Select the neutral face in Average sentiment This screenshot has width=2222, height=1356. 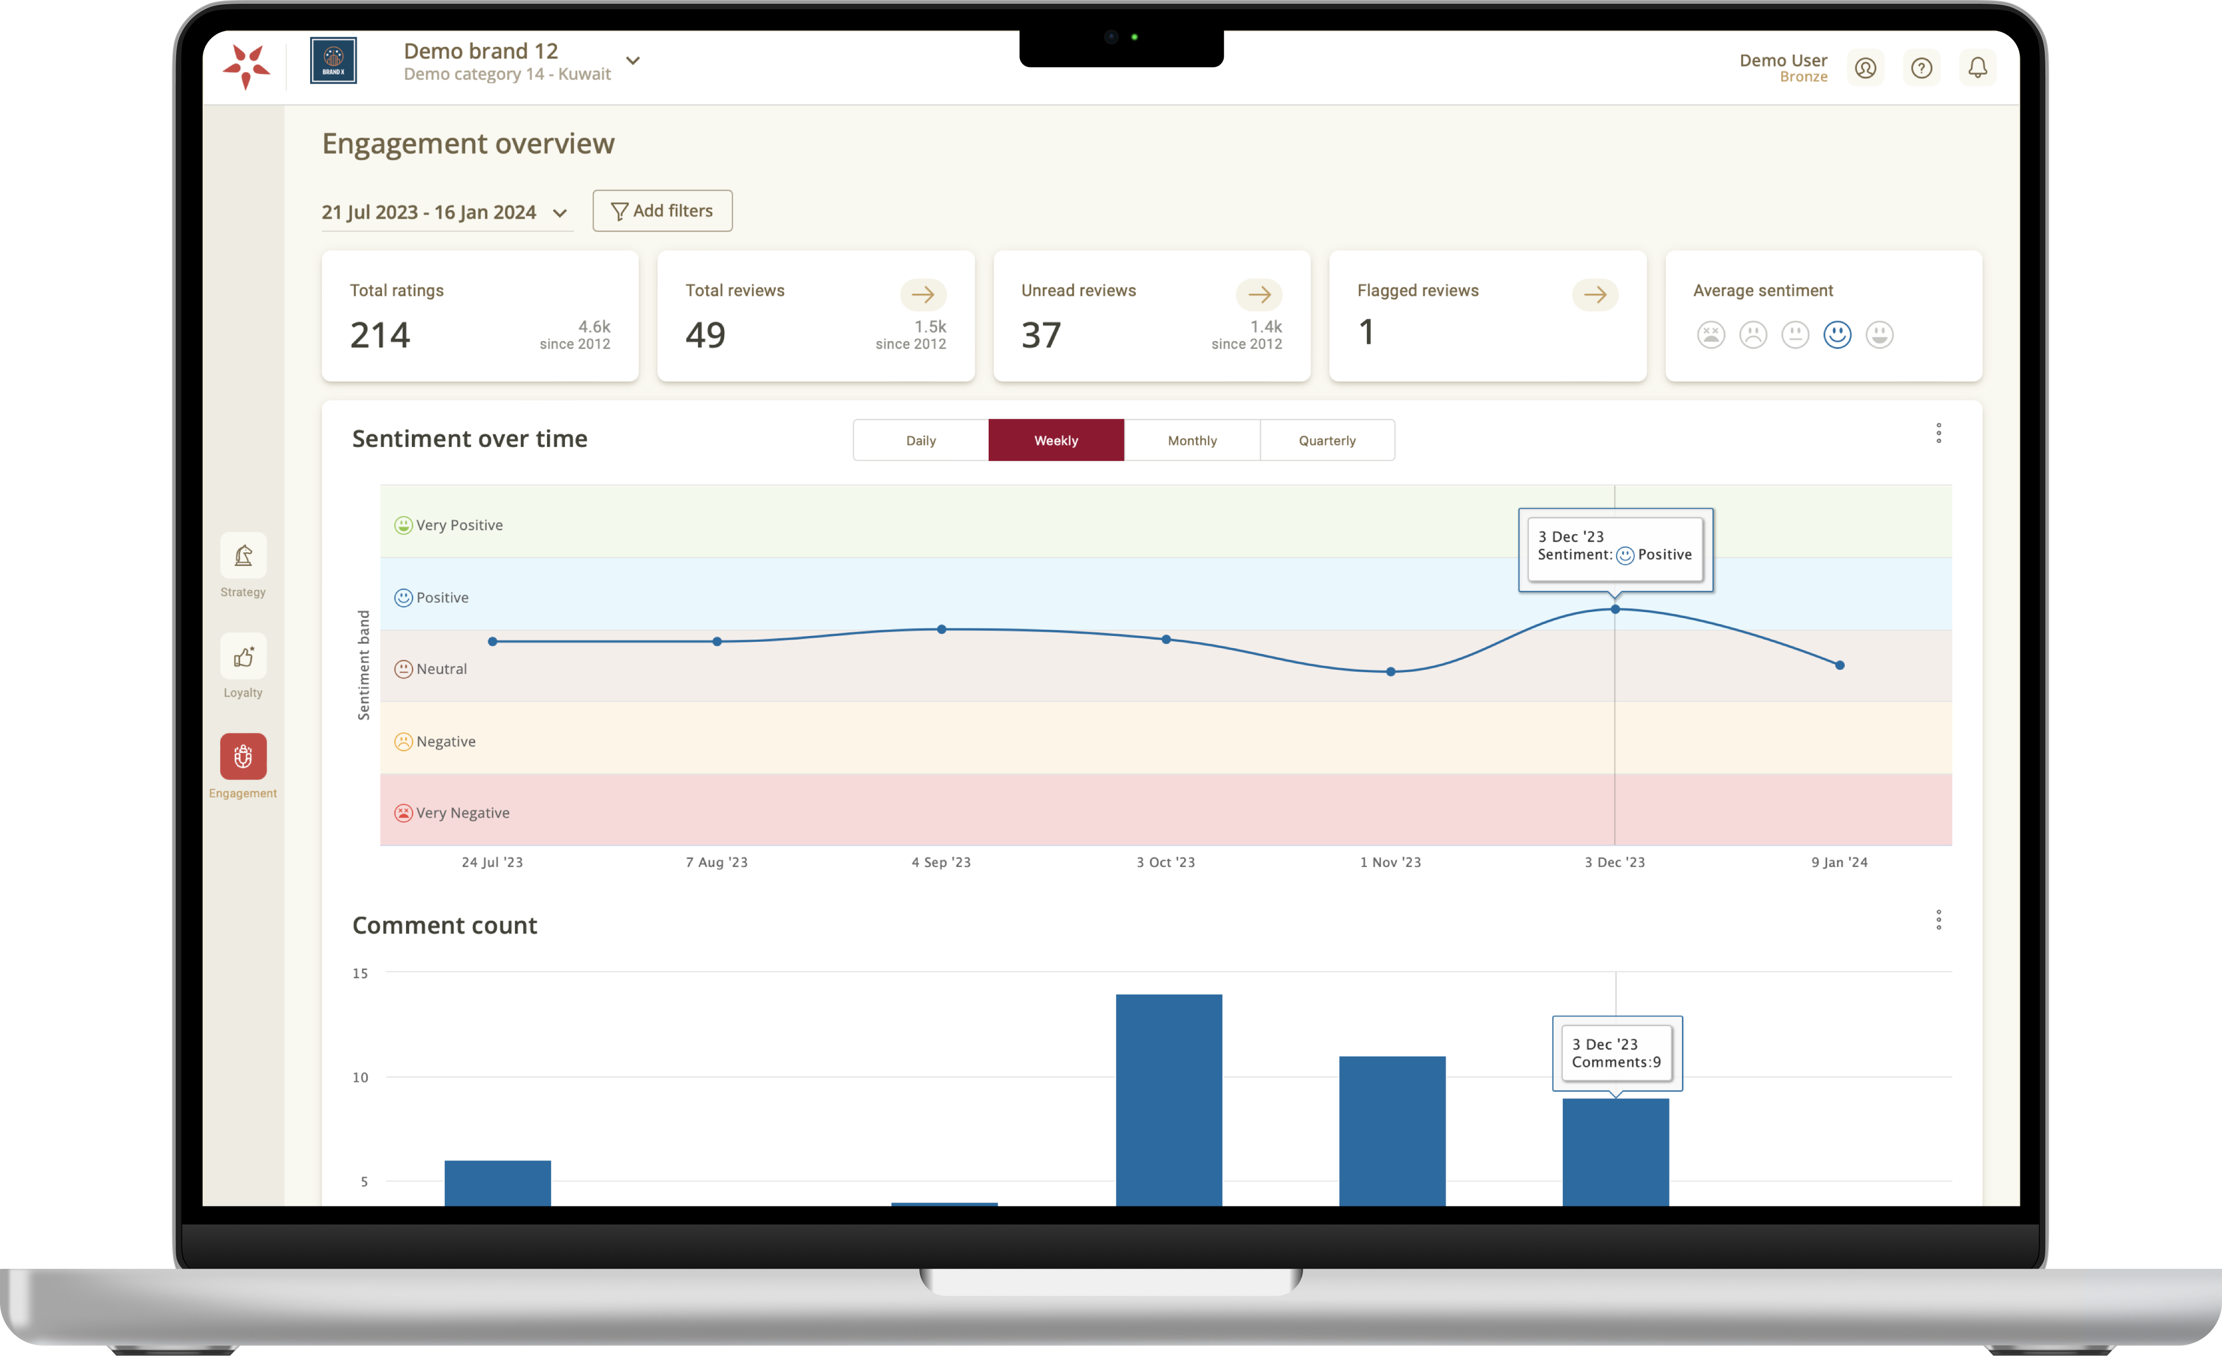[x=1795, y=335]
